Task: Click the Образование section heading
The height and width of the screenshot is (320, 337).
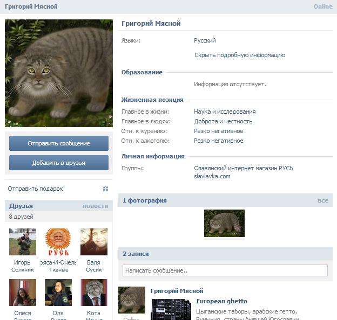Action: pyautogui.click(x=142, y=72)
